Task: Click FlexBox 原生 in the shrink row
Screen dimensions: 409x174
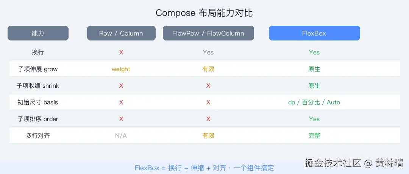Action: pos(314,86)
